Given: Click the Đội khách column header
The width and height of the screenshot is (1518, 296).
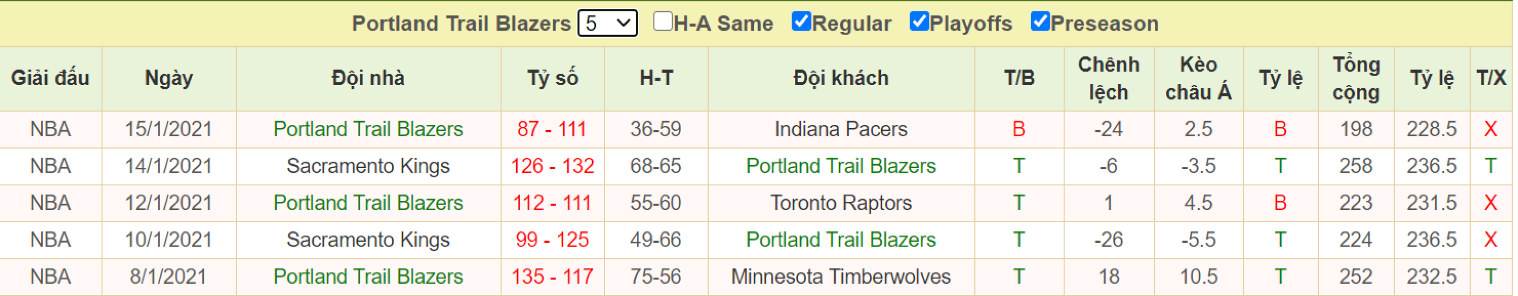Looking at the screenshot, I should 841,78.
